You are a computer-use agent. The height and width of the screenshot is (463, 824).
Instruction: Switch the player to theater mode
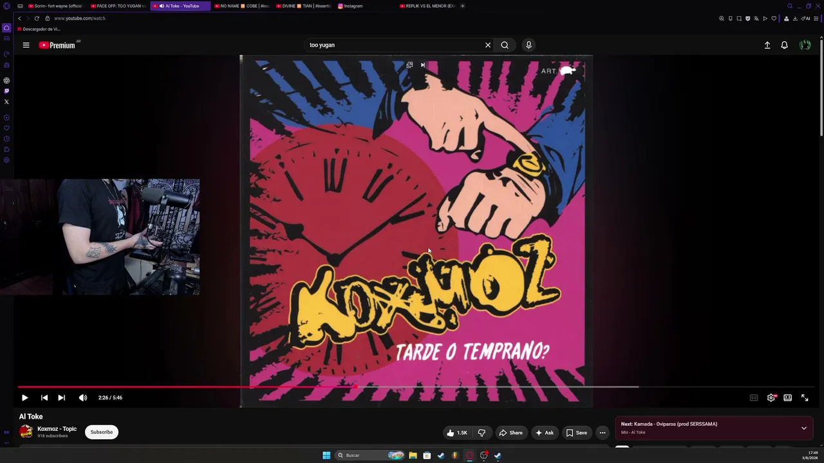coord(787,397)
